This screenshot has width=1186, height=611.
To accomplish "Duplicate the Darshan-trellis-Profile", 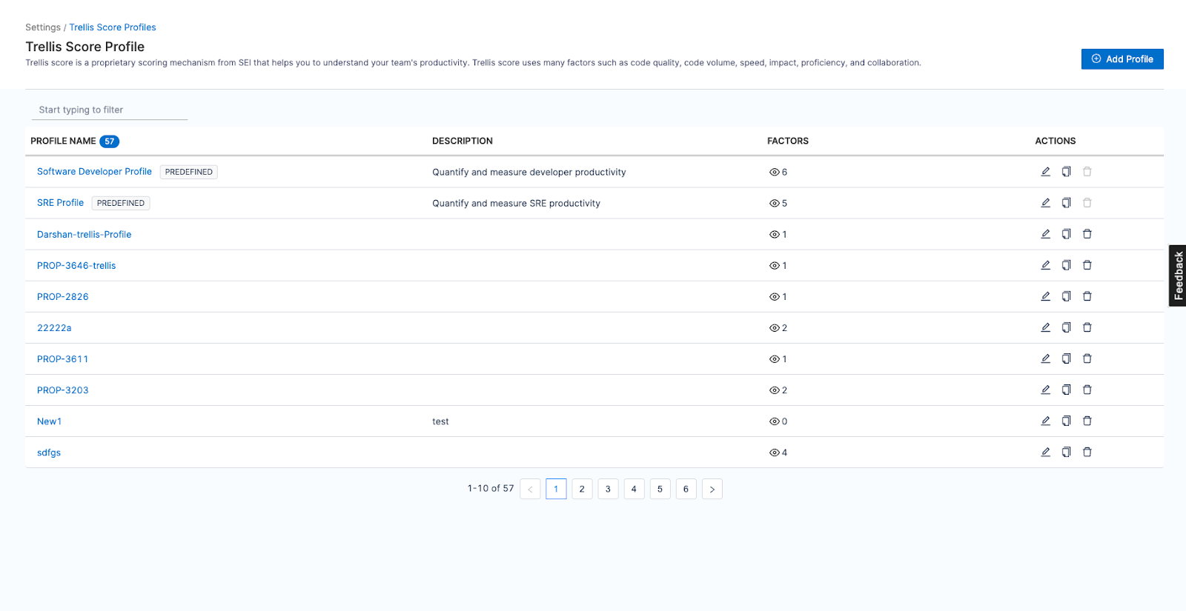I will click(1066, 234).
